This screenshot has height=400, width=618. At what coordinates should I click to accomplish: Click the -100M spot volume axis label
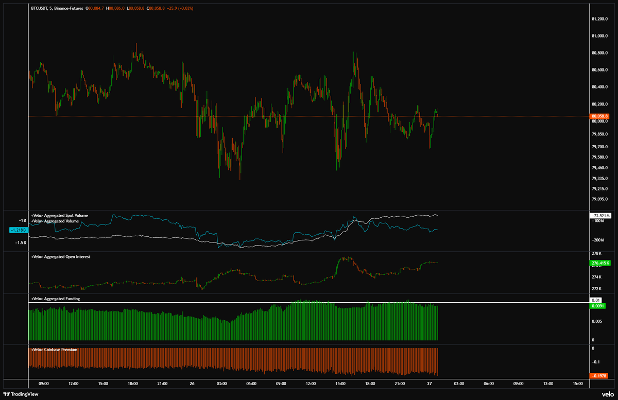(598, 221)
